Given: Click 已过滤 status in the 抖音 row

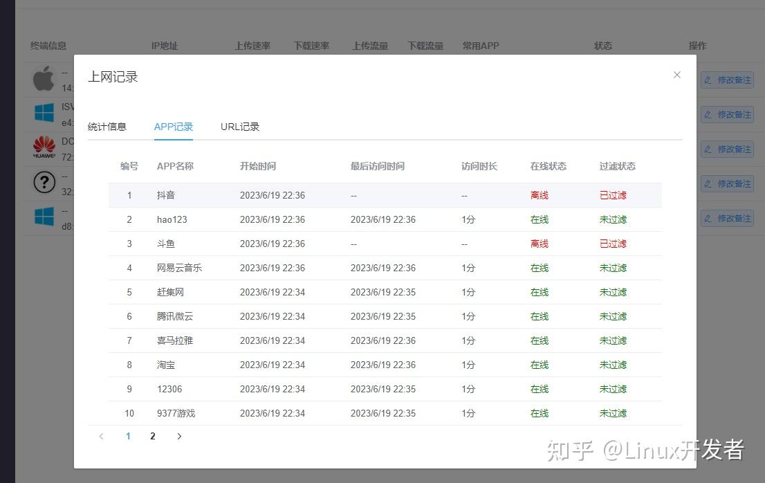Looking at the screenshot, I should tap(613, 195).
